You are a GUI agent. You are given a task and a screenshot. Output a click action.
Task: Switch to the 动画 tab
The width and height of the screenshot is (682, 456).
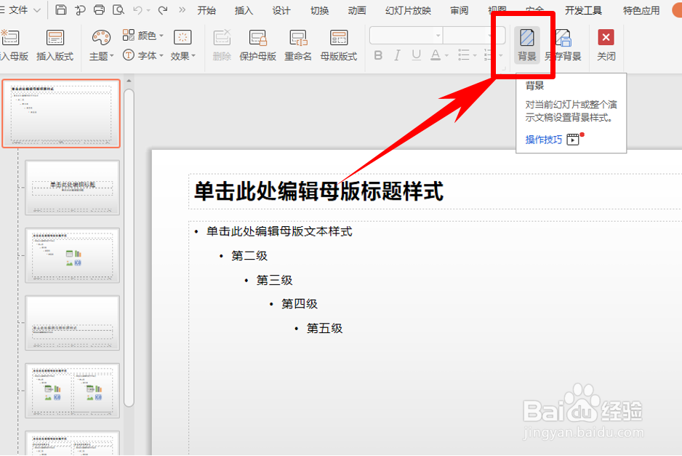pos(357,10)
